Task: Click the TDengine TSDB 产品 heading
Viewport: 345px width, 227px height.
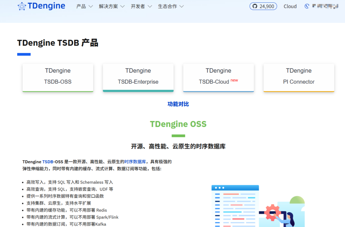Action: 58,43
